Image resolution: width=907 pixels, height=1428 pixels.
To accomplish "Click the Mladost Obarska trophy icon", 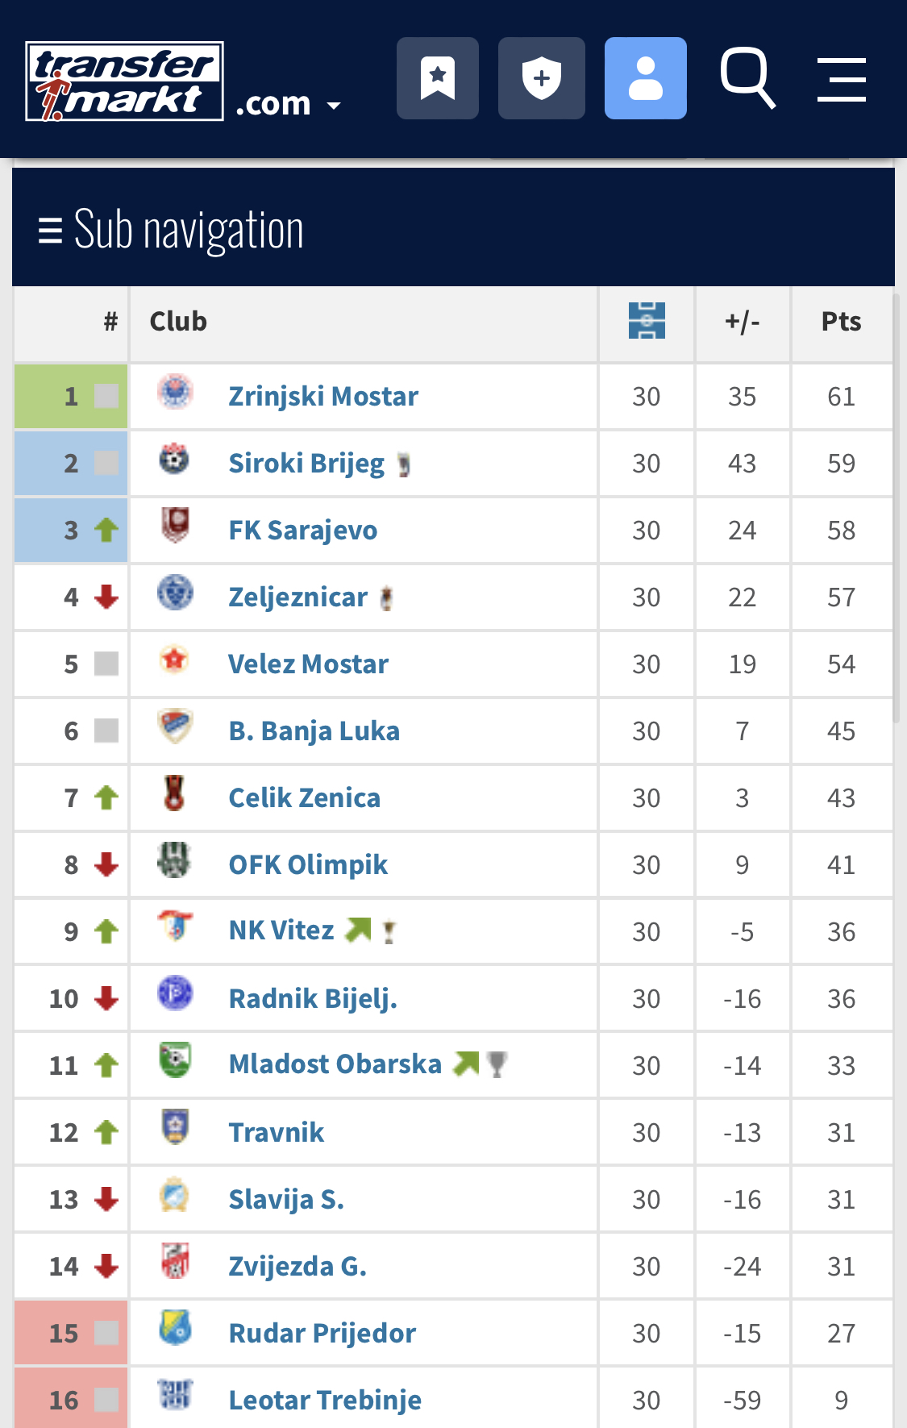I will click(x=497, y=1064).
